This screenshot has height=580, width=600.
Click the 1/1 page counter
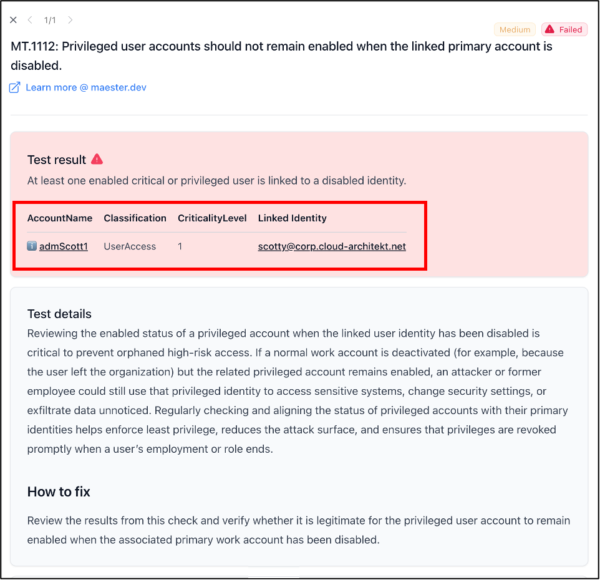pos(50,20)
